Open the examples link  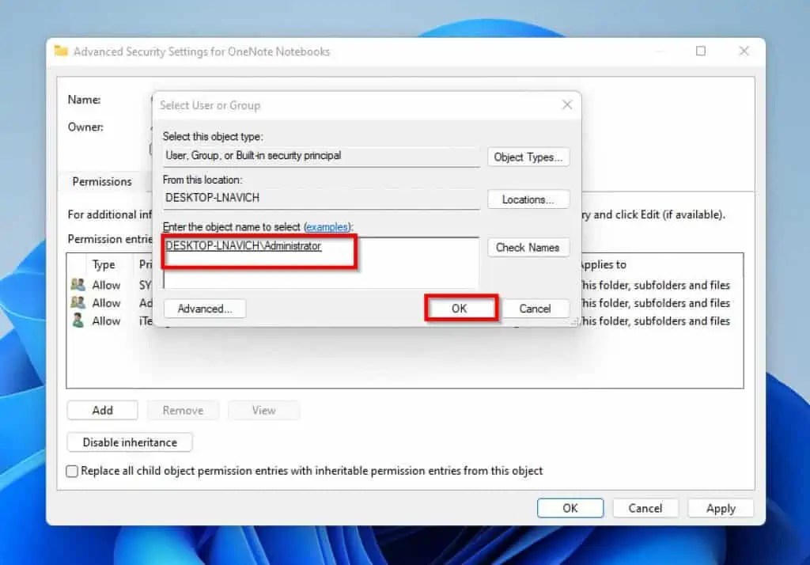327,226
